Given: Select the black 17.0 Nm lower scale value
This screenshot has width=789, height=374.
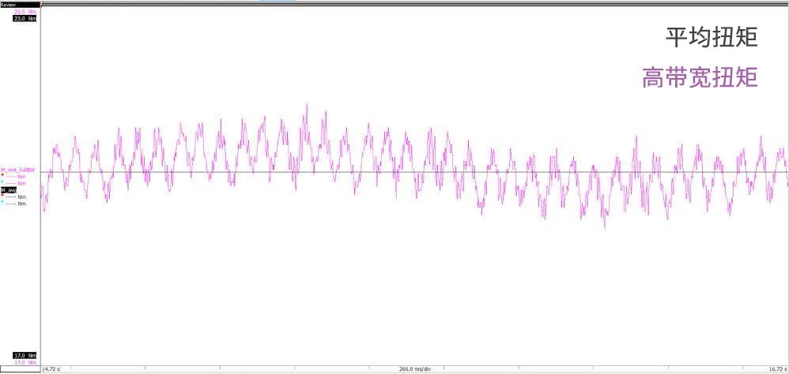Looking at the screenshot, I should (x=25, y=355).
